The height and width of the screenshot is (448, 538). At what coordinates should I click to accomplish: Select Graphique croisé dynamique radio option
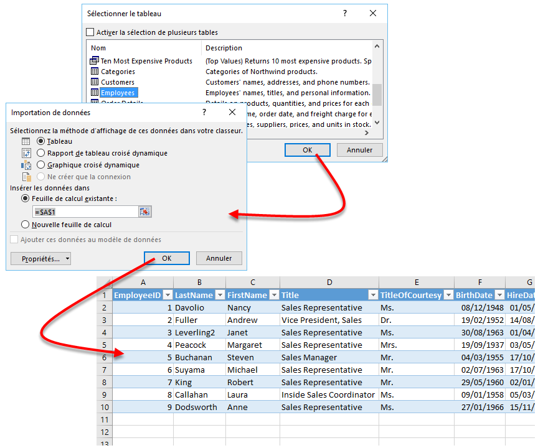pyautogui.click(x=41, y=165)
